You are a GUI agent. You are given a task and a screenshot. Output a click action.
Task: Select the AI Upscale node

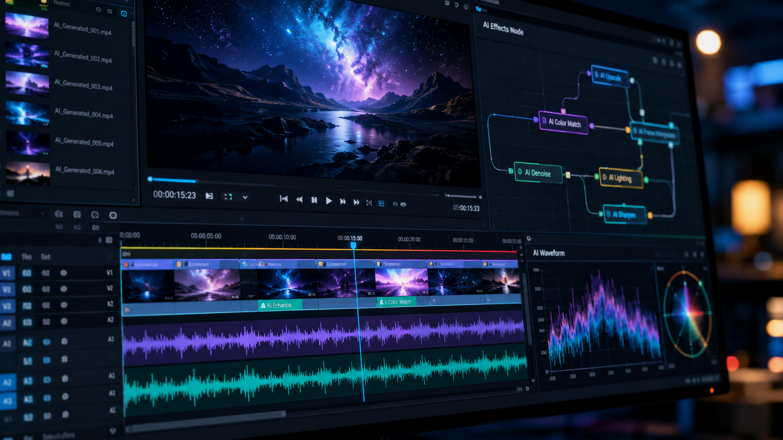pos(609,77)
